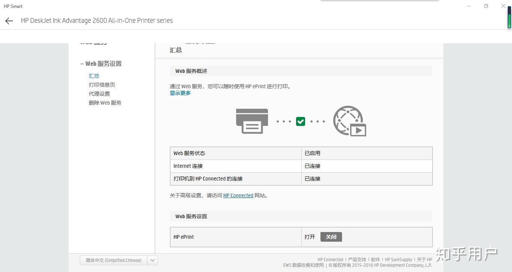Turn off HP ePrint with 关闭 button
The width and height of the screenshot is (512, 272).
pos(331,237)
